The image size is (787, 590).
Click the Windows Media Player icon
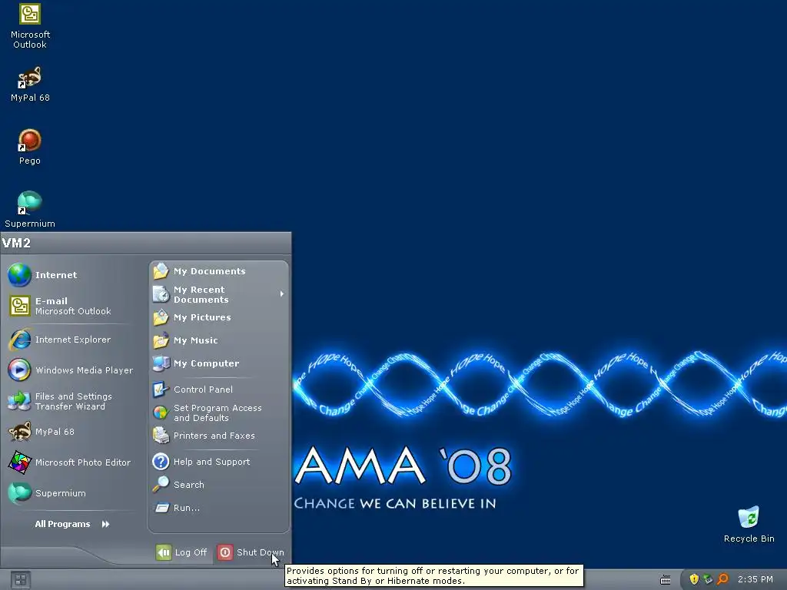pyautogui.click(x=19, y=370)
